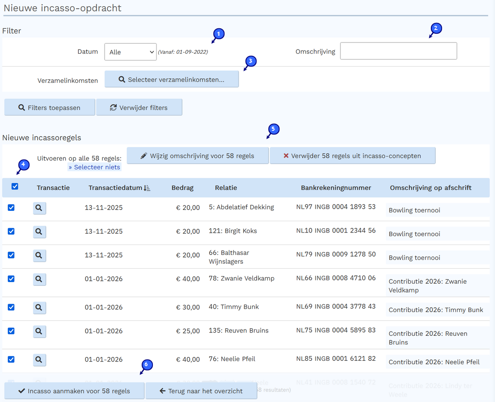Deselect the Timmy Bunk row checkbox
This screenshot has height=402, width=495.
point(11,307)
